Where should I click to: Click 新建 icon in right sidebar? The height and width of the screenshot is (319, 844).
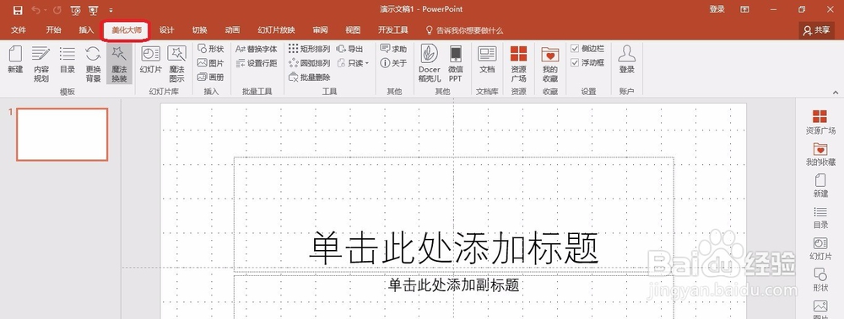820,185
